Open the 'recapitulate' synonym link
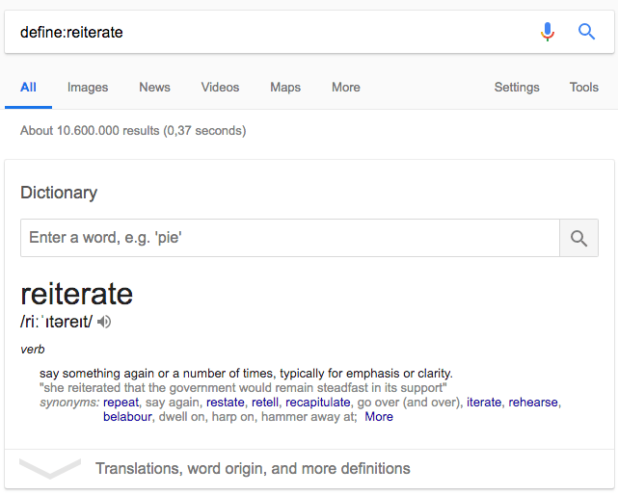Screen dimensions: 618x495 (x=317, y=402)
